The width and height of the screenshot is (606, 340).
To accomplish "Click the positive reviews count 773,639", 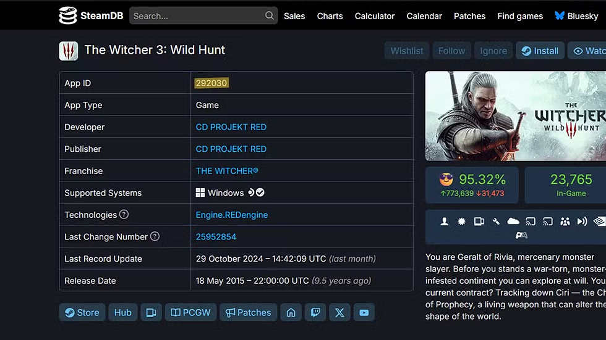I will [x=457, y=193].
